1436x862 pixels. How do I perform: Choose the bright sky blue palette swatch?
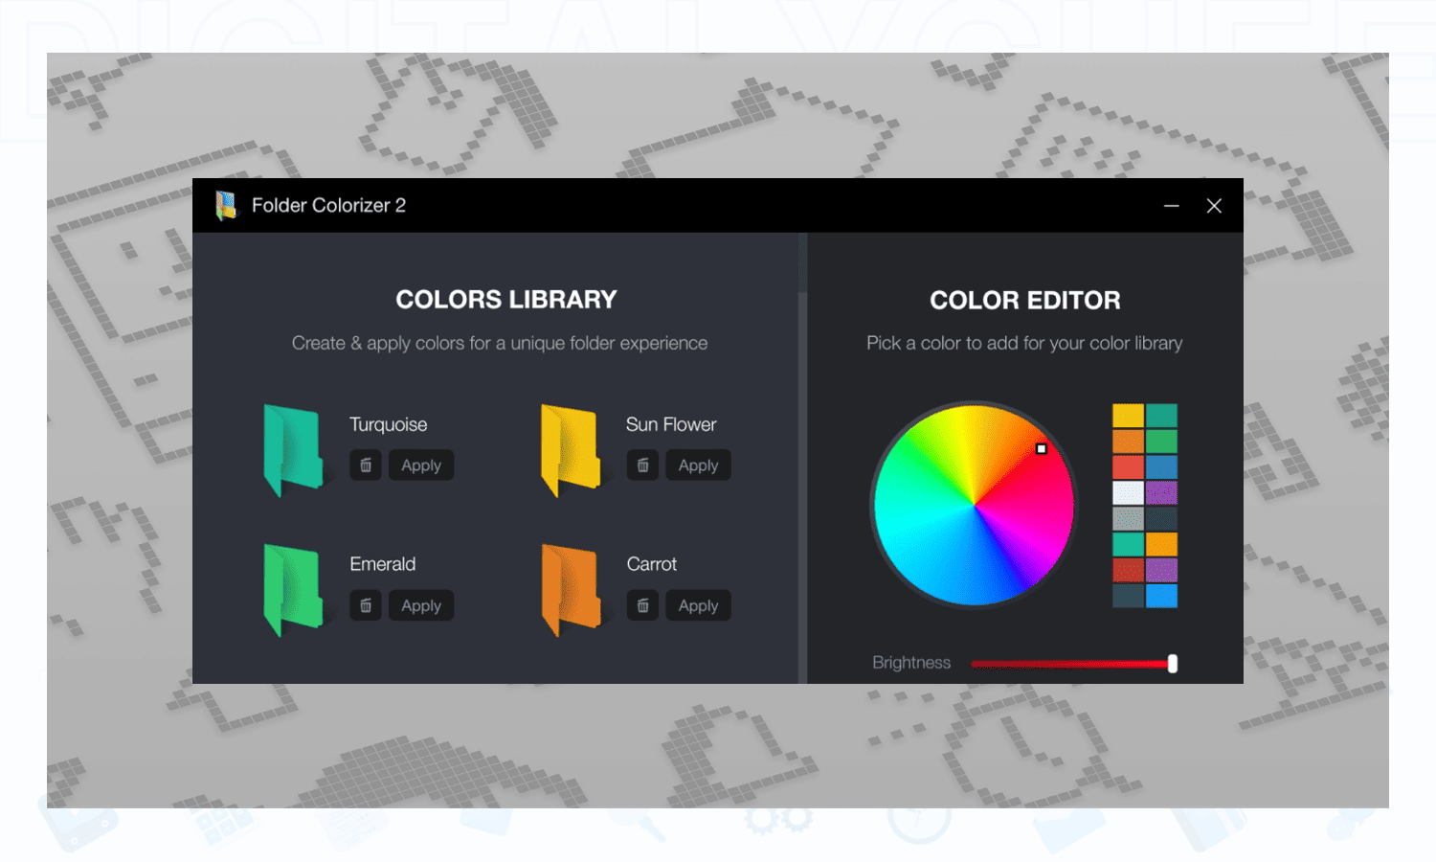[x=1162, y=596]
